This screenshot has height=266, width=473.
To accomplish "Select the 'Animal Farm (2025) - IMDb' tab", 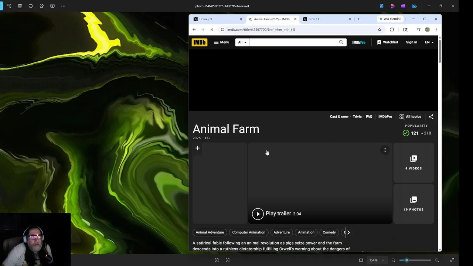I will (272, 19).
